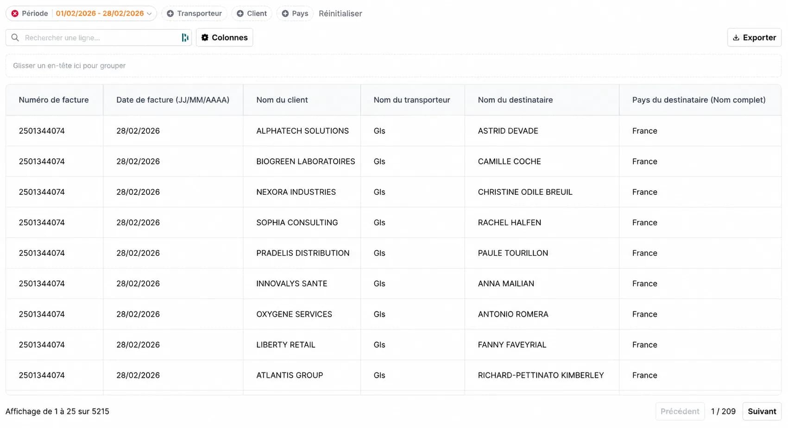
Task: Sort by Nom du transporteur column header
Action: coord(412,100)
